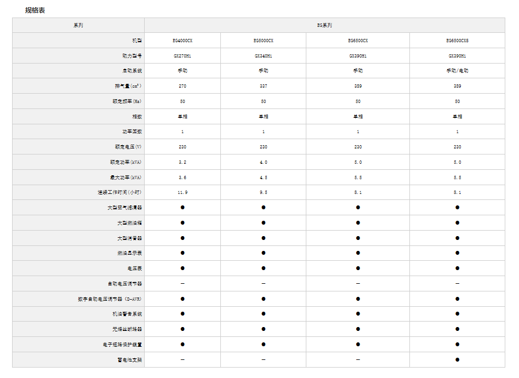Click 手动 in the EG4000CX column
This screenshot has height=378, width=519.
182,71
